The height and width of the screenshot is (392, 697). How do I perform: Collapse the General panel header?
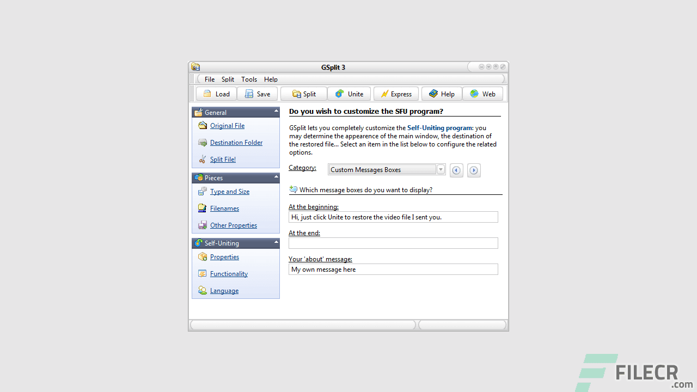click(236, 112)
